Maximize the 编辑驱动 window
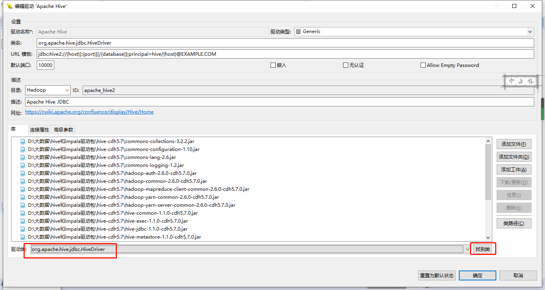This screenshot has height=290, width=545. (x=514, y=6)
